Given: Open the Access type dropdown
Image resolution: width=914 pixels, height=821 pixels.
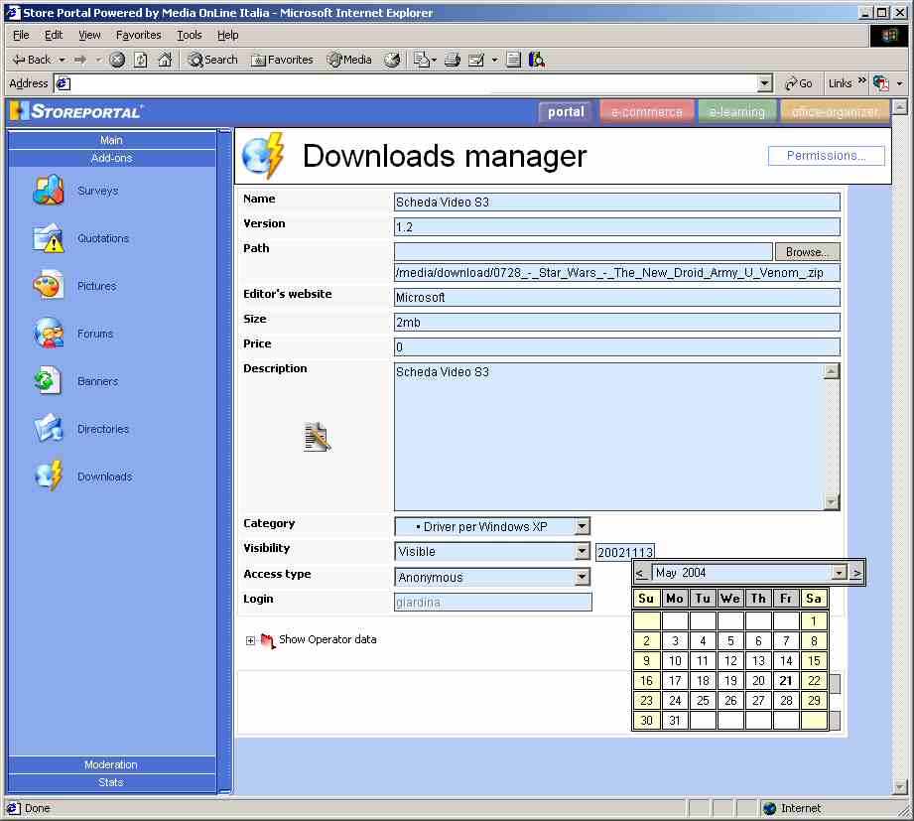Looking at the screenshot, I should tap(582, 577).
